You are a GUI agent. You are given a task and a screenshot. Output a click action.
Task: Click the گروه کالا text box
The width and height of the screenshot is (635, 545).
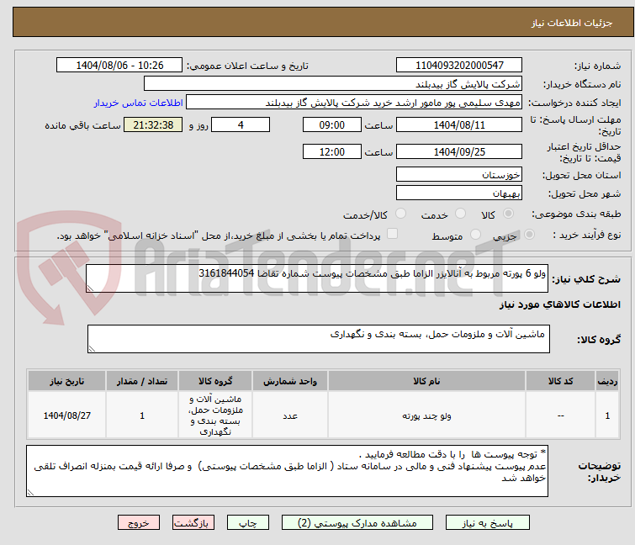tap(318, 339)
